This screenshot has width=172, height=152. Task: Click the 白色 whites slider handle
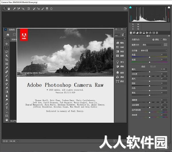click(150, 91)
